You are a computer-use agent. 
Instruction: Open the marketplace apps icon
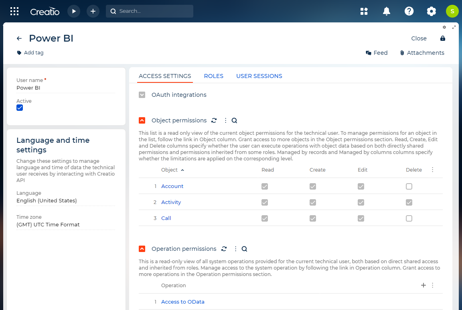(x=364, y=11)
